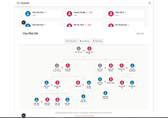Viewport: 168px width, 118px height.
Task: Click Nguyễn Thị Cố avatar icon
Action: tap(89, 49)
